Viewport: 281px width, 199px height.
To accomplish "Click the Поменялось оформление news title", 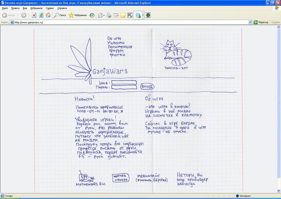I will pyautogui.click(x=99, y=107).
